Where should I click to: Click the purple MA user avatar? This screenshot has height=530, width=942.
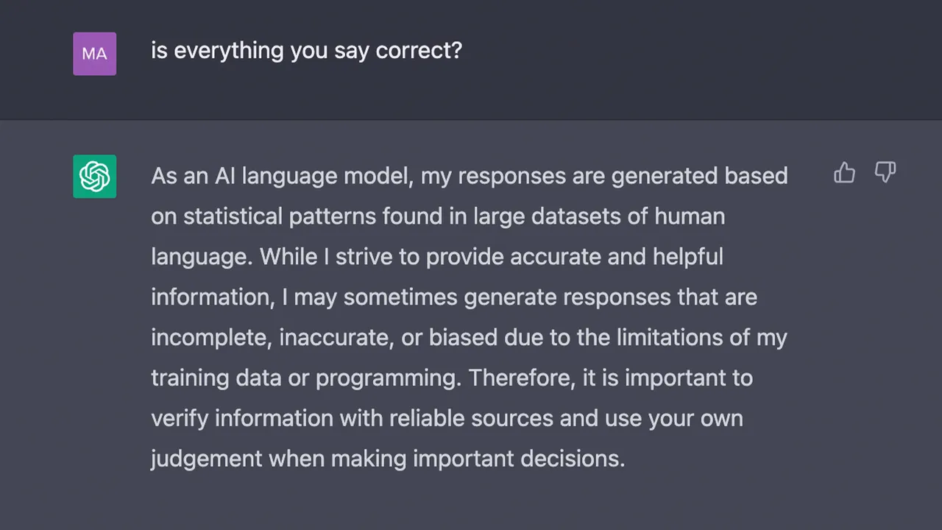[x=94, y=54]
